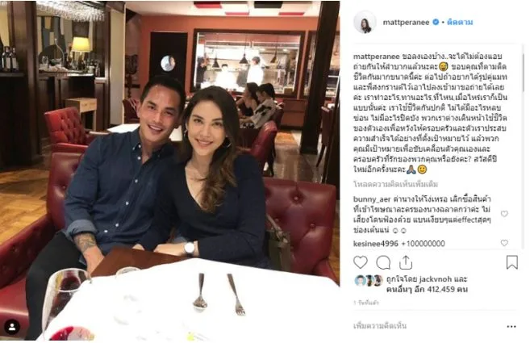Open the mattperanee profile picture avatar
Screen dimensions: 530x343
tap(365, 23)
